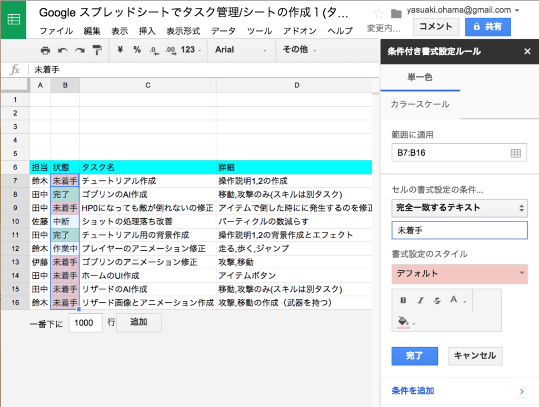Open the ツール menu
The image size is (539, 407).
(x=259, y=31)
